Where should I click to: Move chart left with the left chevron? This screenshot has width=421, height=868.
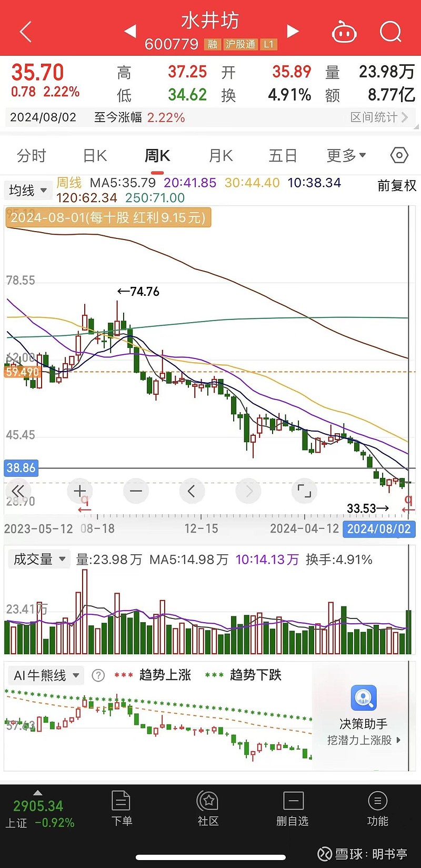click(x=192, y=491)
